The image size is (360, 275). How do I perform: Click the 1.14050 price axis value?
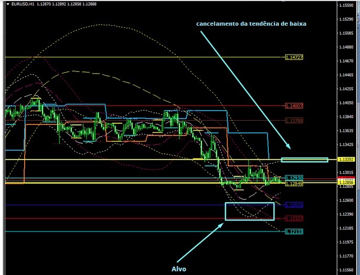click(x=346, y=103)
